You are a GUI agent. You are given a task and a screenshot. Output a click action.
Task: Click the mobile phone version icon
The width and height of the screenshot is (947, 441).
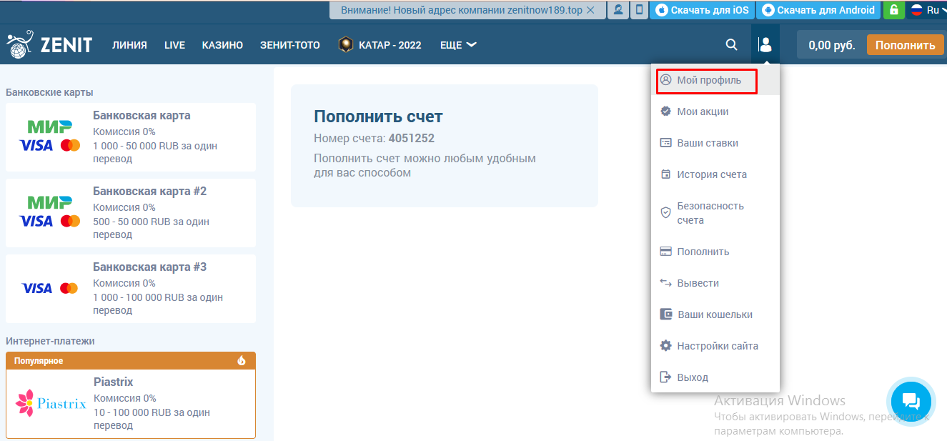639,10
